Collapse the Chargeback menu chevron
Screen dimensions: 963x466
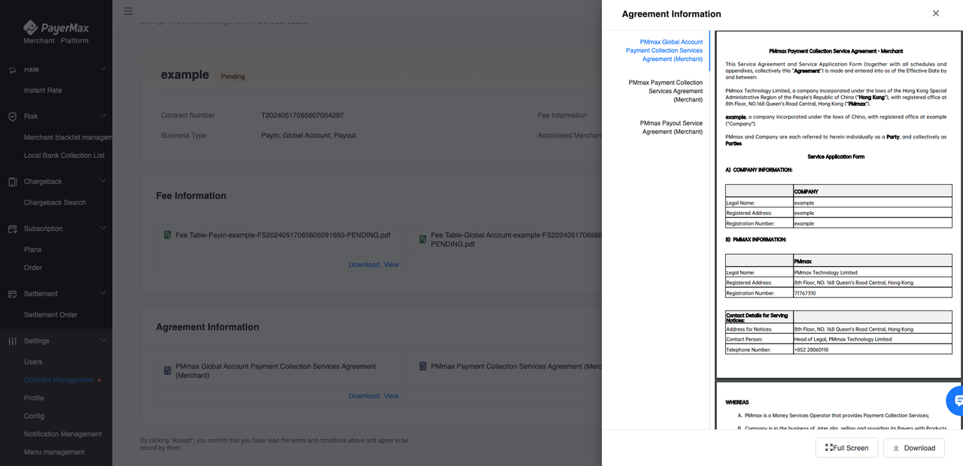[x=103, y=181]
